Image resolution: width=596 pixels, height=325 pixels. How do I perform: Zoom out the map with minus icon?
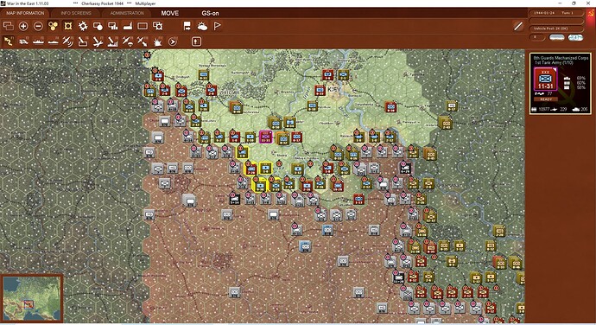(38, 26)
